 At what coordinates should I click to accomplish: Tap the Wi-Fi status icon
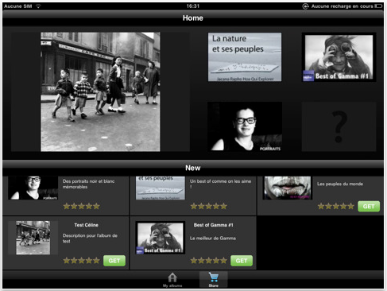(38, 6)
